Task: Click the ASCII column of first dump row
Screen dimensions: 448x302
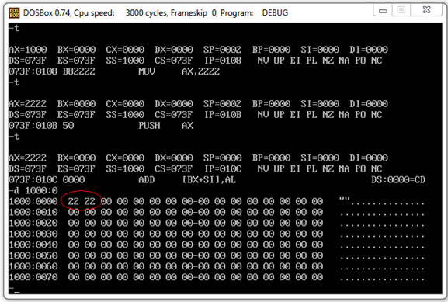Action: [x=382, y=201]
